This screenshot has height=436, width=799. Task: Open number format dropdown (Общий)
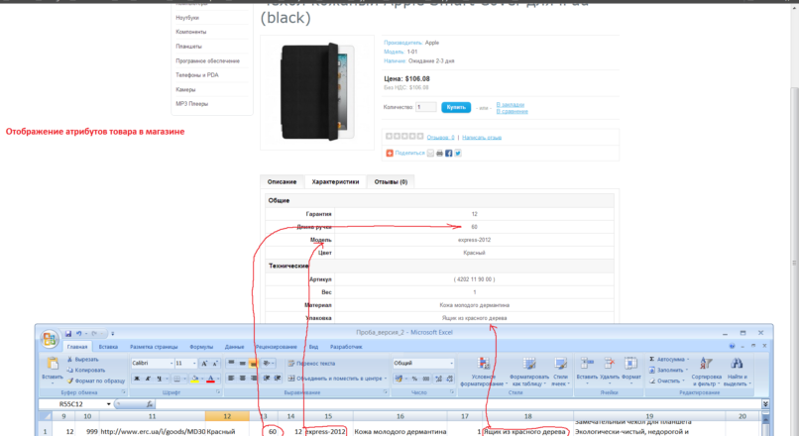[x=451, y=363]
